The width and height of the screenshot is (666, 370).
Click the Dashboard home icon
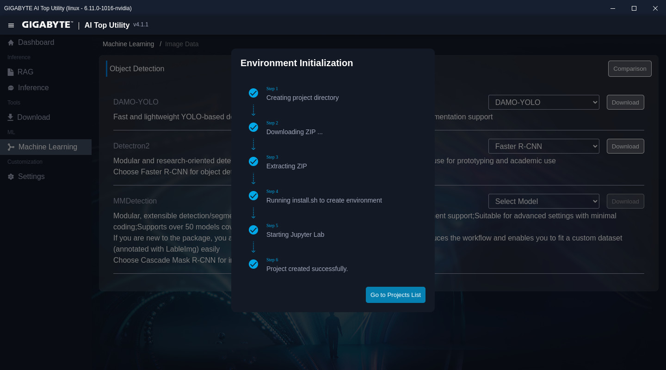click(11, 43)
